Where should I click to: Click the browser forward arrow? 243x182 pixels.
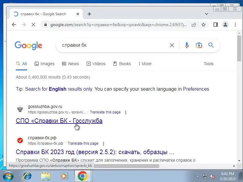tap(24, 25)
